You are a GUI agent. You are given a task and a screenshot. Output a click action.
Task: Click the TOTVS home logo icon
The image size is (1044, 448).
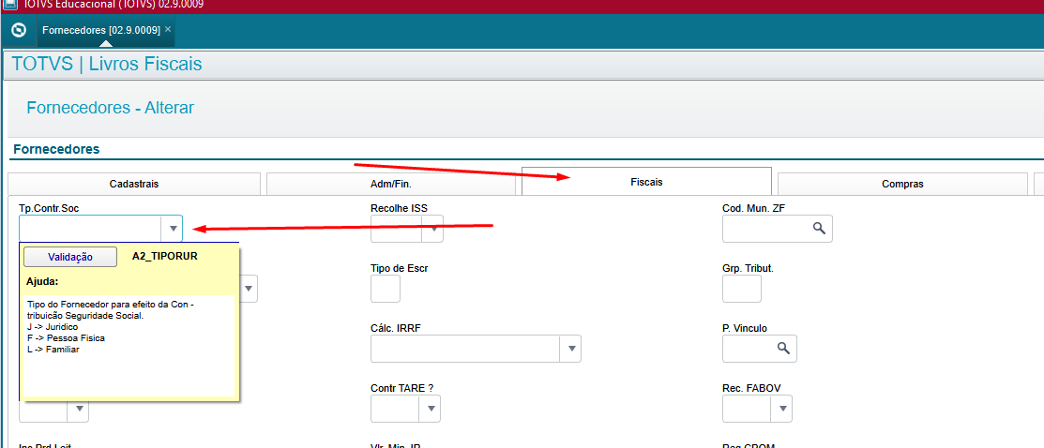click(x=20, y=30)
